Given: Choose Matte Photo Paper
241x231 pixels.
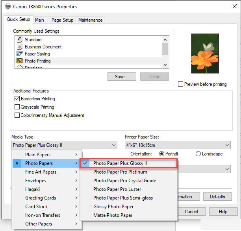Looking at the screenshot, I should (113, 215).
